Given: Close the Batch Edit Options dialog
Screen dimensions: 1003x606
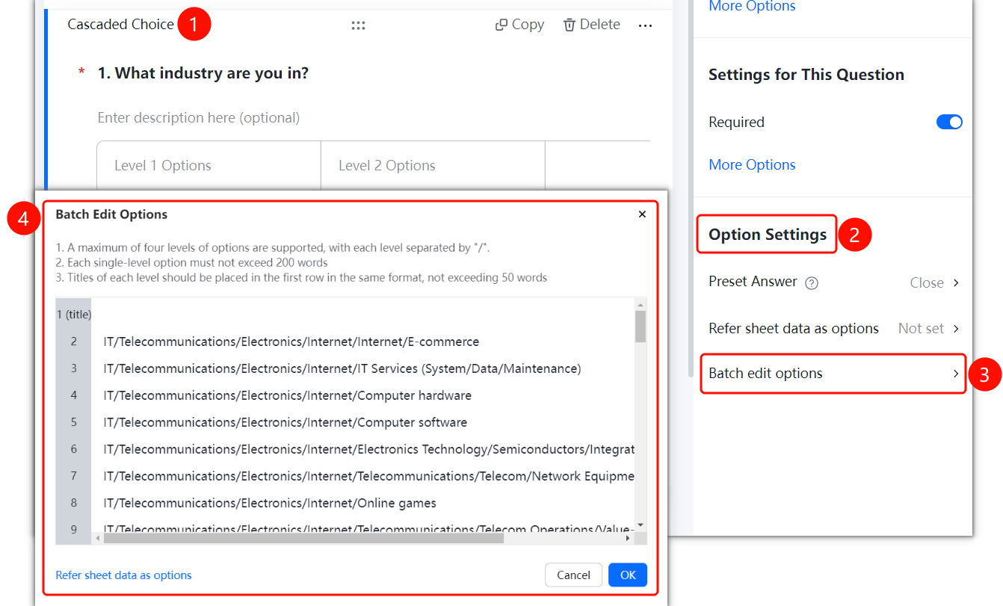Looking at the screenshot, I should (642, 214).
